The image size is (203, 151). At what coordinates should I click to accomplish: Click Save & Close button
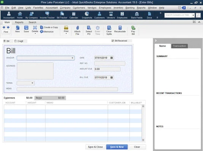tap(95, 147)
